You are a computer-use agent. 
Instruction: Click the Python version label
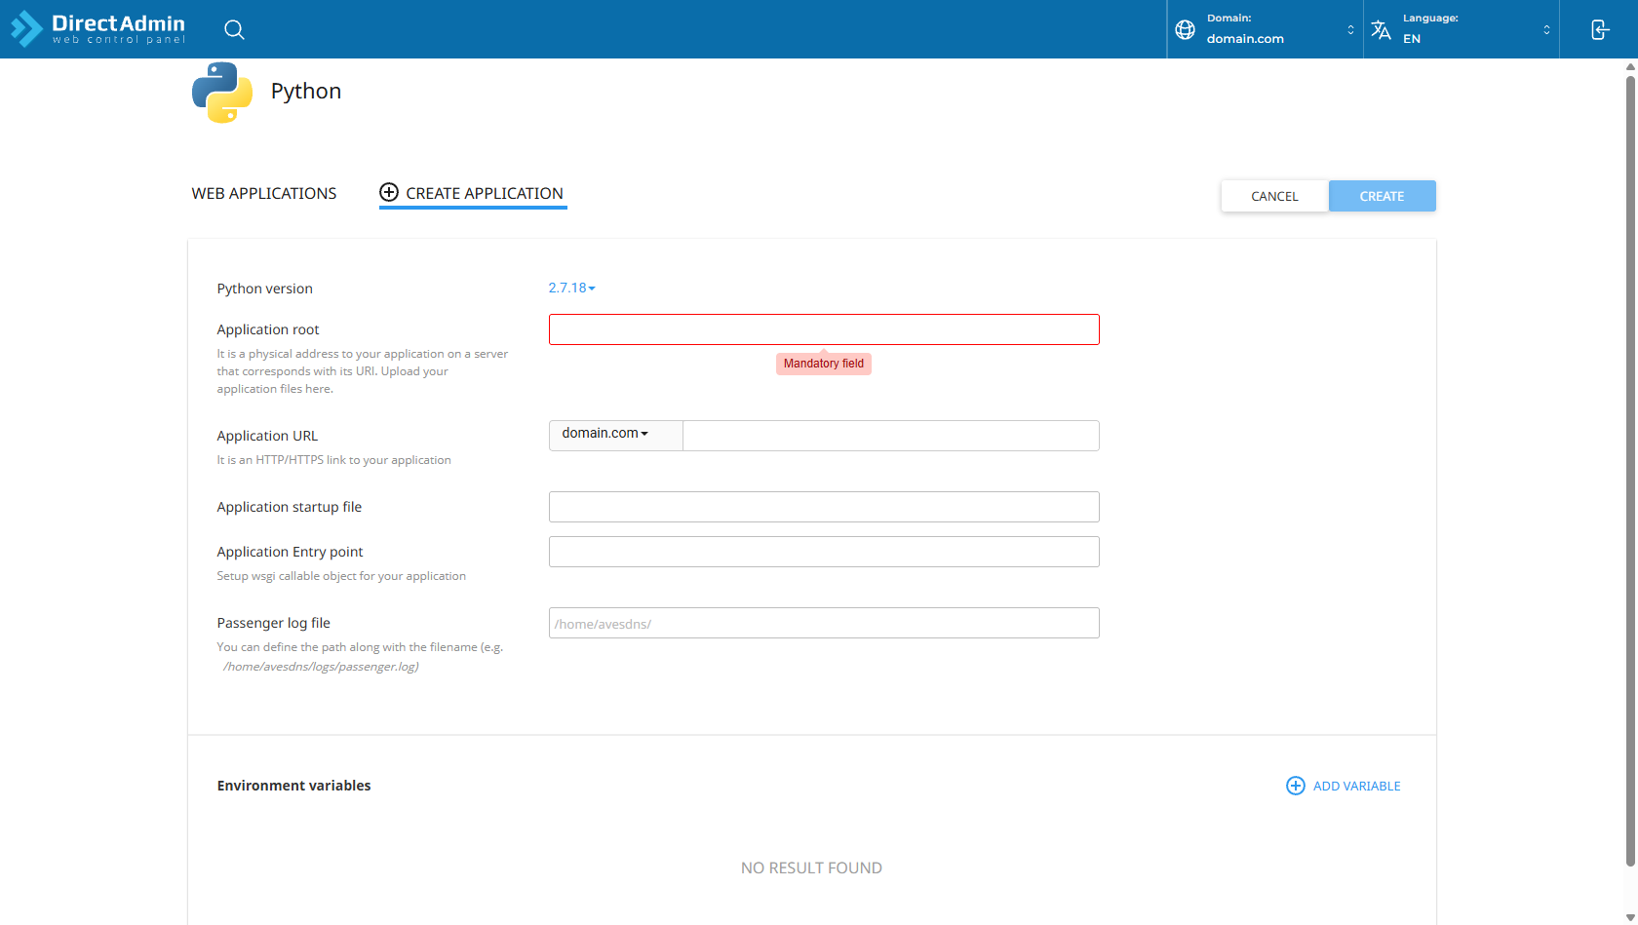pos(265,289)
